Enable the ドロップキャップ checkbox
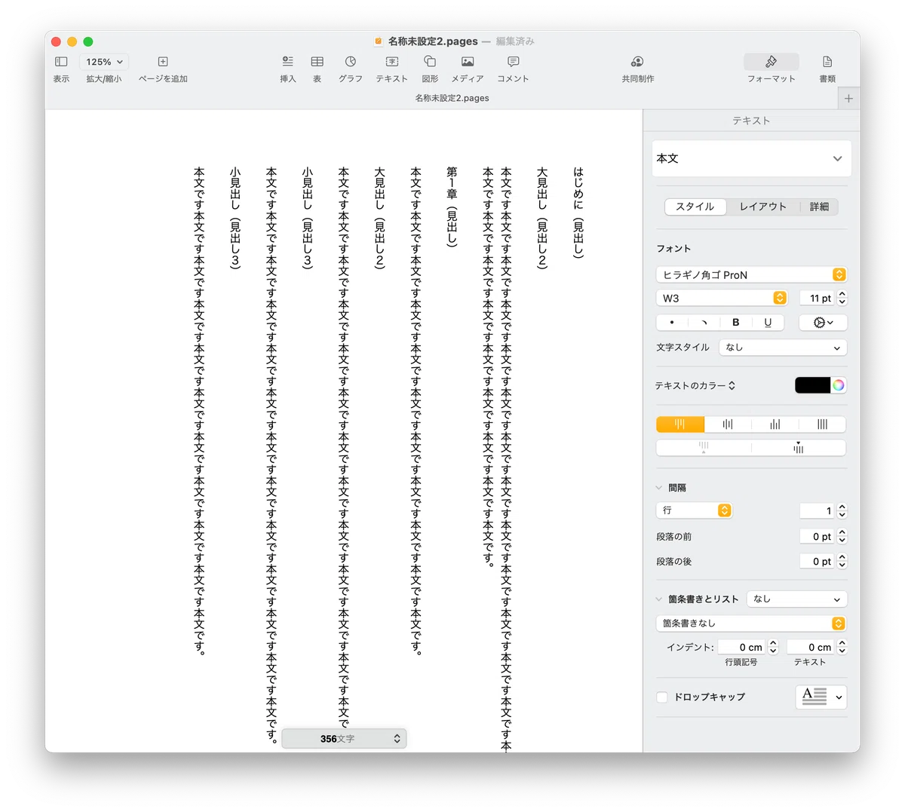This screenshot has width=905, height=812. (x=662, y=697)
